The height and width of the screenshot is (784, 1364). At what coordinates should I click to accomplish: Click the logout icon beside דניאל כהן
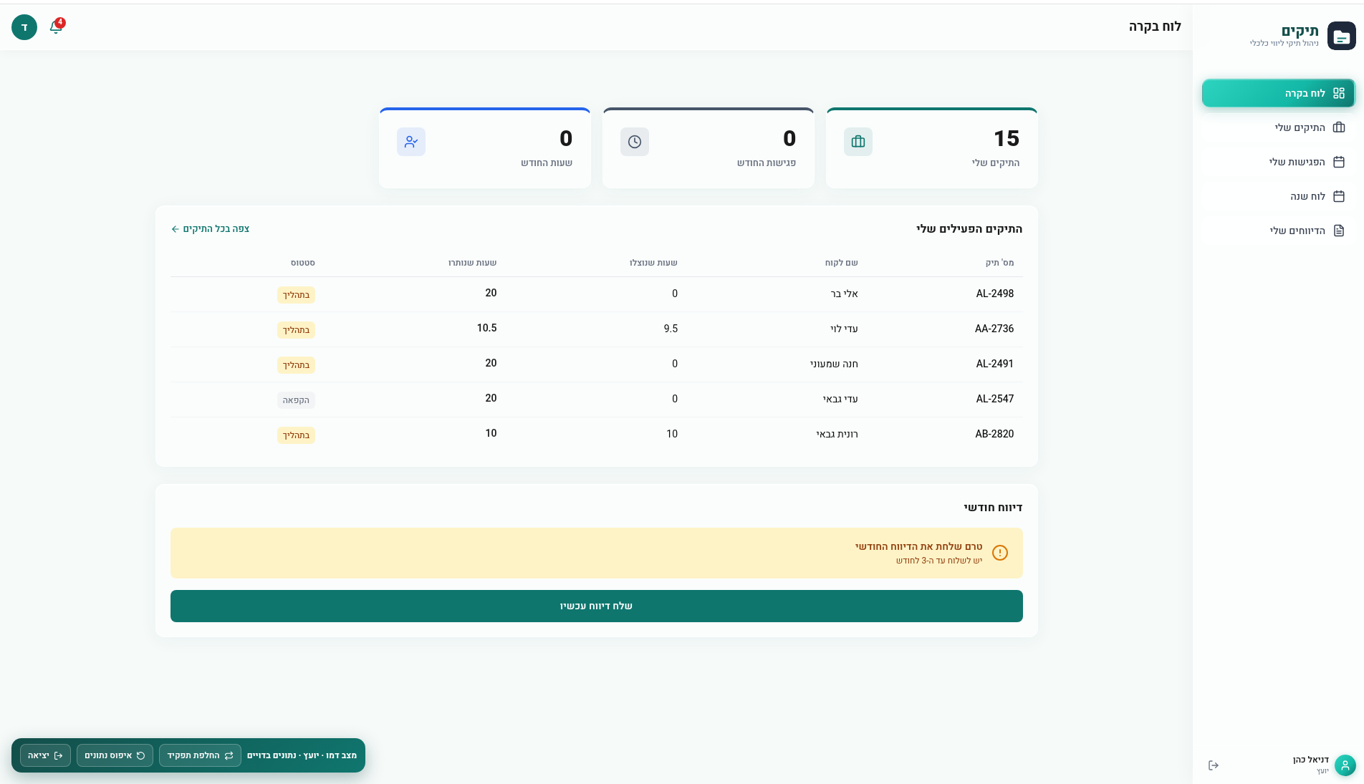pyautogui.click(x=1214, y=765)
